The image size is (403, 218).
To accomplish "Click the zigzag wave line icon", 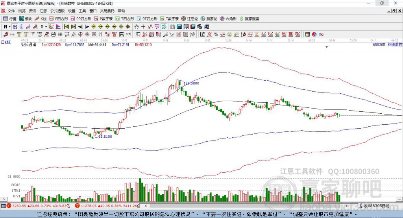I will click(x=172, y=35).
